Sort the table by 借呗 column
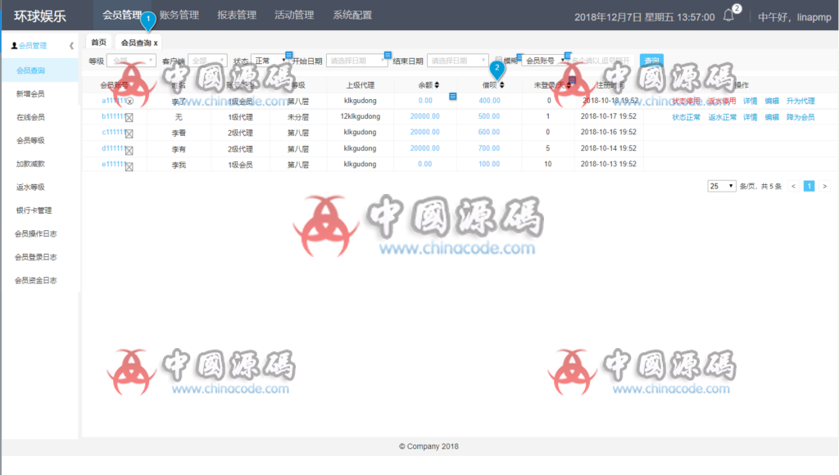Screen dimensions: 839x475 (x=501, y=85)
